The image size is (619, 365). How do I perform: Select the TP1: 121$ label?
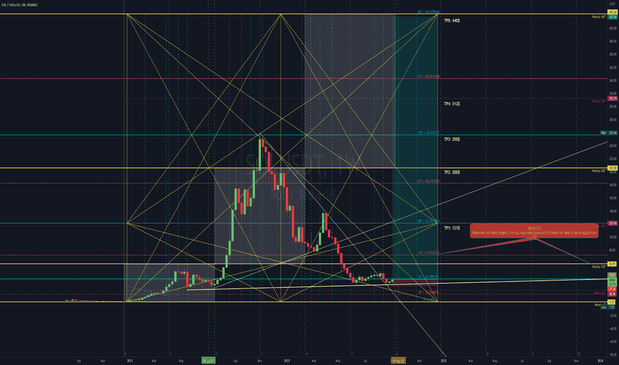[452, 228]
